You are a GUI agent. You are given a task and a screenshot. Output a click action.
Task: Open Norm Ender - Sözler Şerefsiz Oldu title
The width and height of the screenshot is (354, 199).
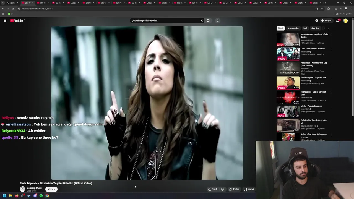pyautogui.click(x=313, y=93)
